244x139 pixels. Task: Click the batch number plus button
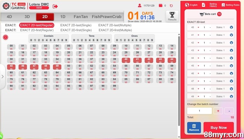point(218,111)
